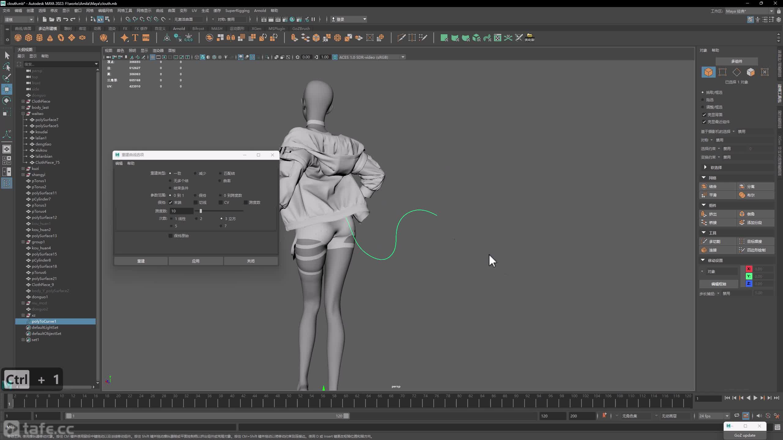The image size is (783, 440).
Task: Select the Multi-Cut shelf icon
Action: coord(401,38)
